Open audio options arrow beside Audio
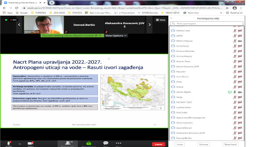 coord(19,144)
